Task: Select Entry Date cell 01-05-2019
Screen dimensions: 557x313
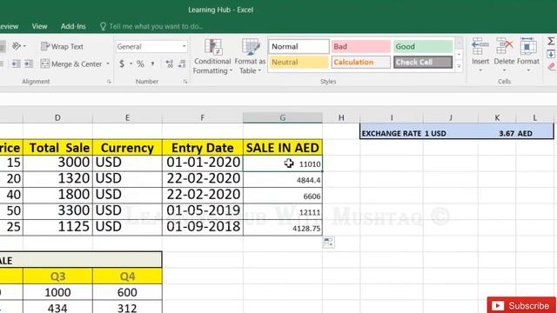Action: point(203,211)
